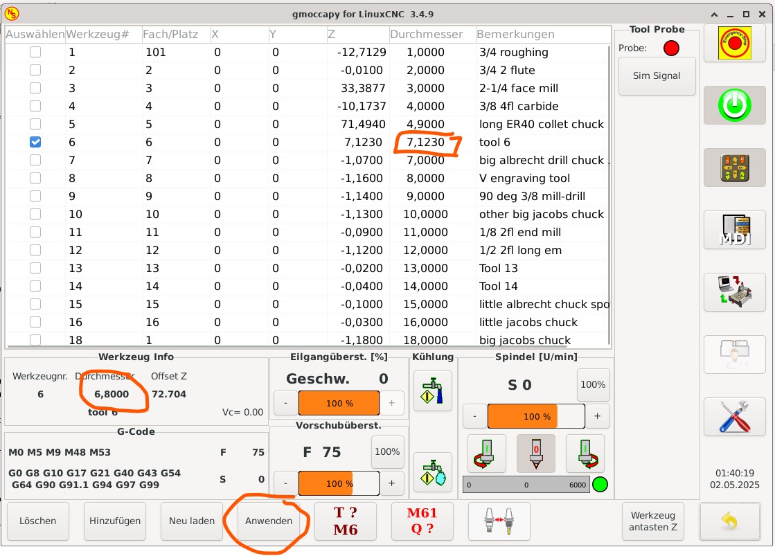This screenshot has height=556, width=775.
Task: Toggle flood coolant icon
Action: click(x=433, y=391)
